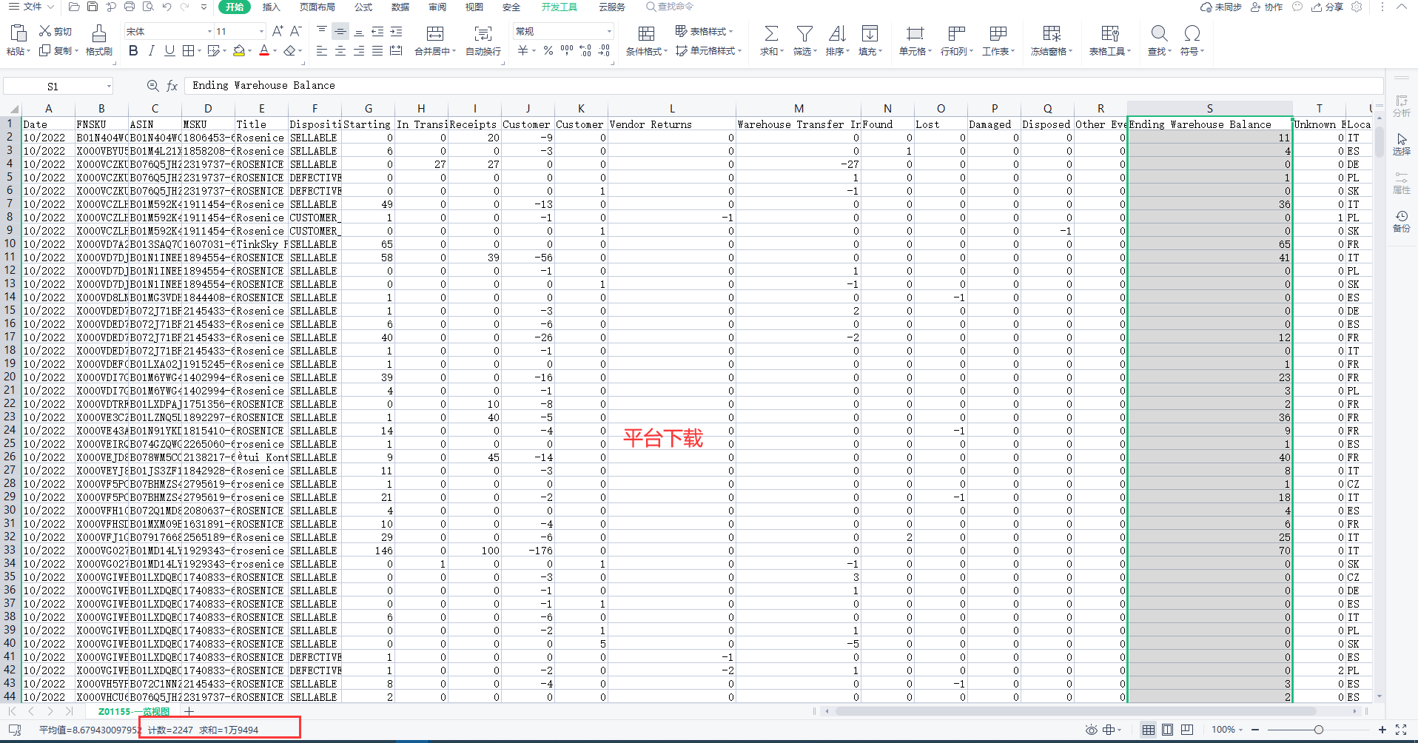Expand the Name Box dropdown showing S1
This screenshot has width=1418, height=743.
[x=109, y=86]
